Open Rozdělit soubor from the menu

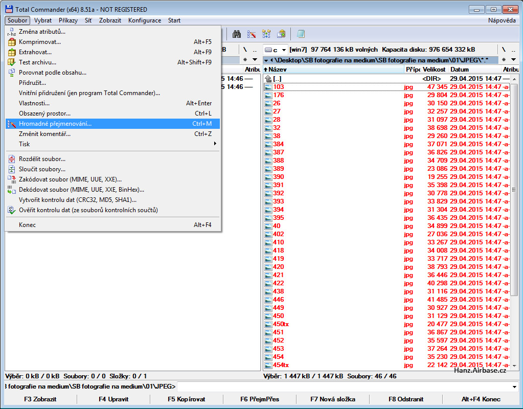point(113,159)
